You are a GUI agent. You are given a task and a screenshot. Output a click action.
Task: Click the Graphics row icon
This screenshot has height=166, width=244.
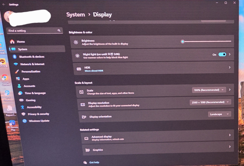87,150
